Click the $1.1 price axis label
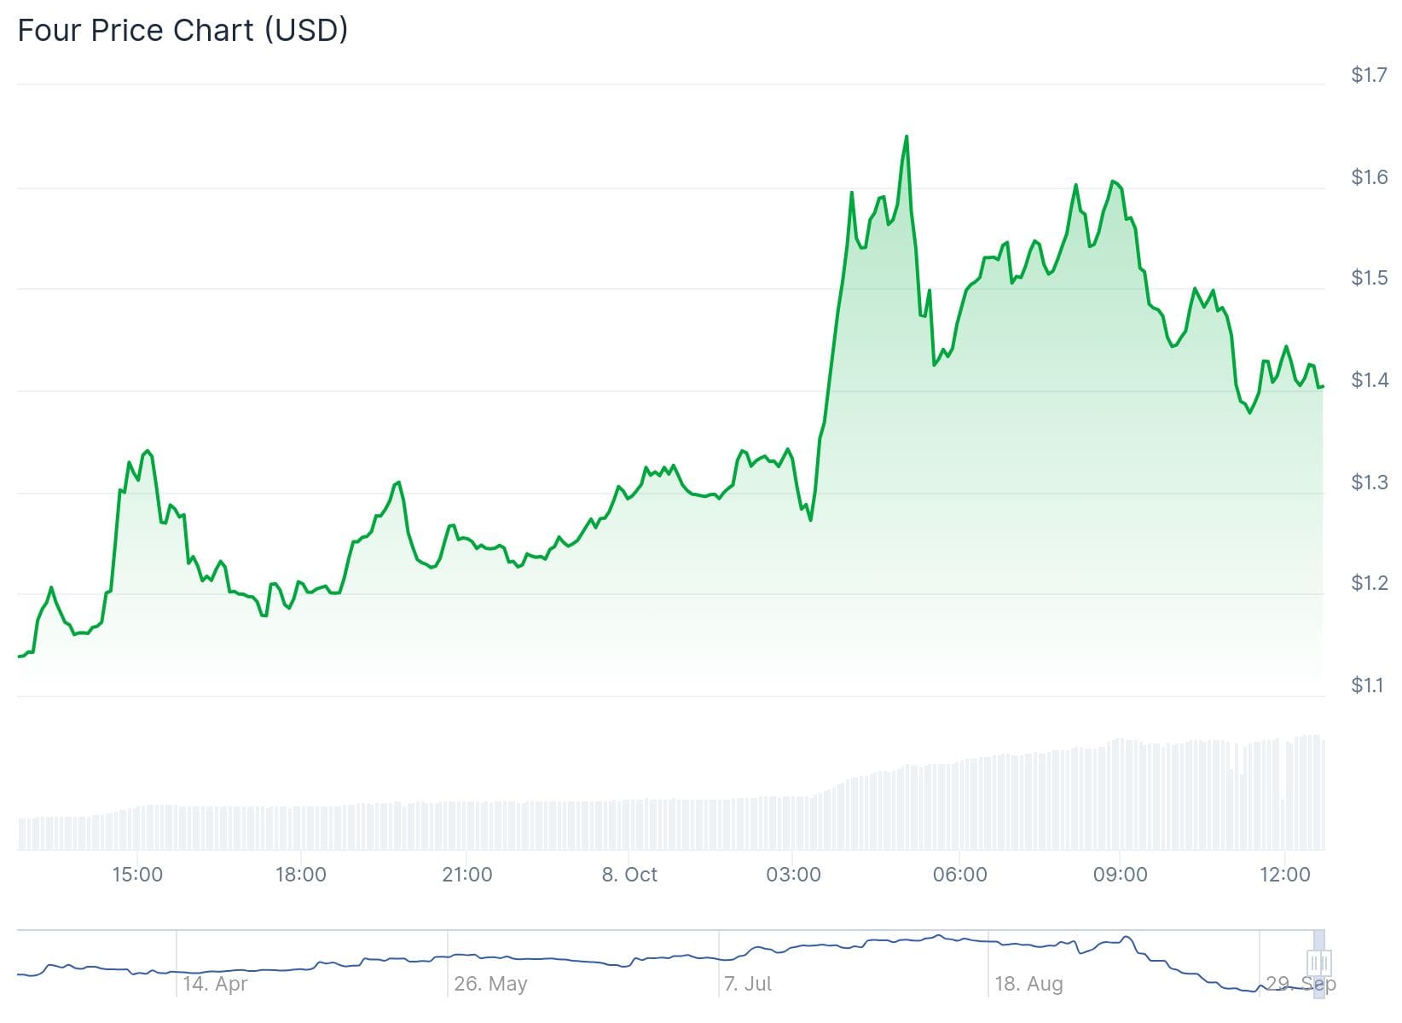 click(1369, 685)
